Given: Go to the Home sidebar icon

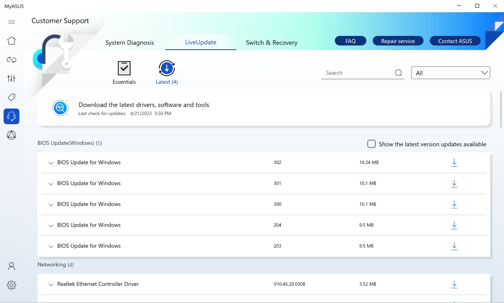Looking at the screenshot, I should (11, 41).
